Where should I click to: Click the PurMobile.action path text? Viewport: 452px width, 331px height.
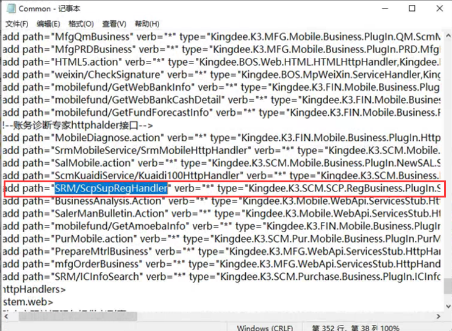(x=94, y=239)
